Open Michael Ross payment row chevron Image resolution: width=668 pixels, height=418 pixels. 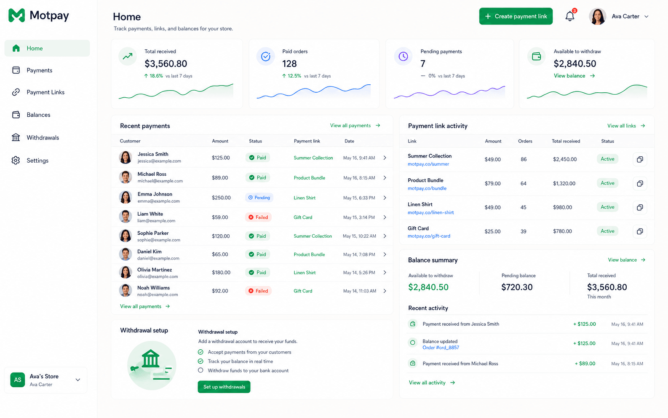point(385,178)
